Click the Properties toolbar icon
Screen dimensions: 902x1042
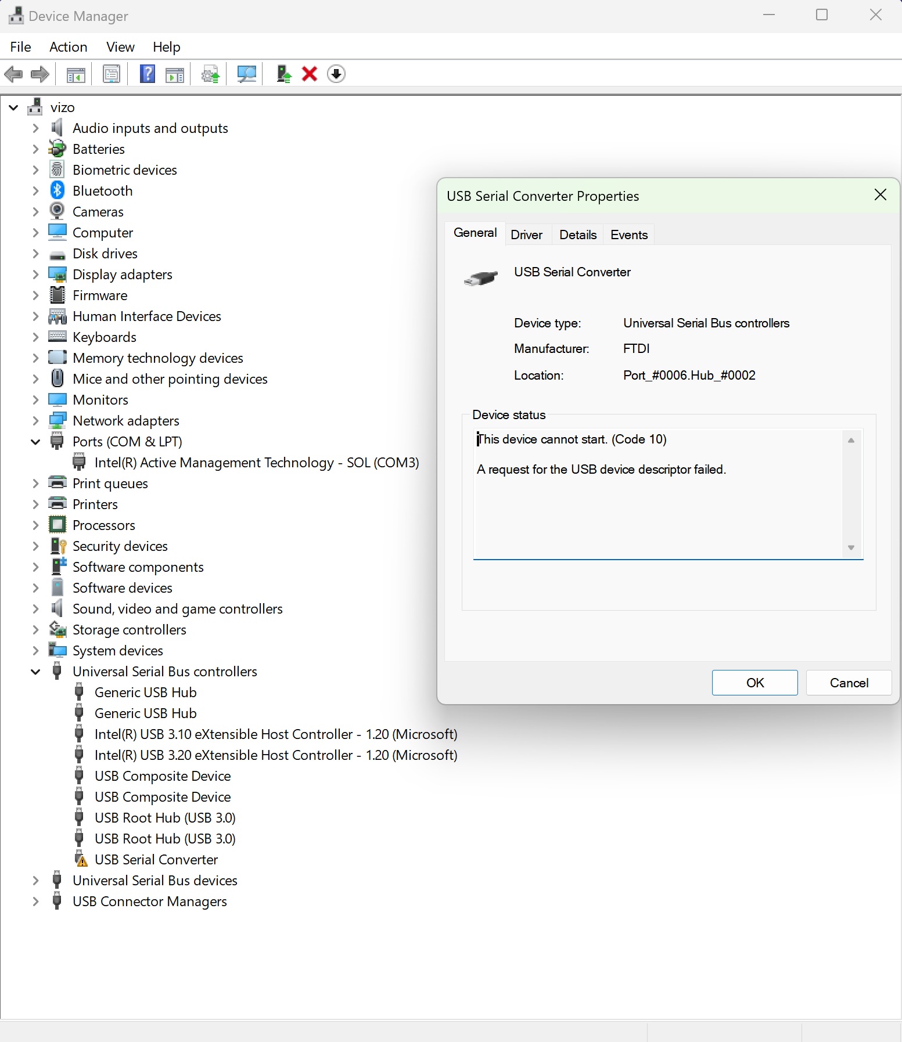point(111,74)
